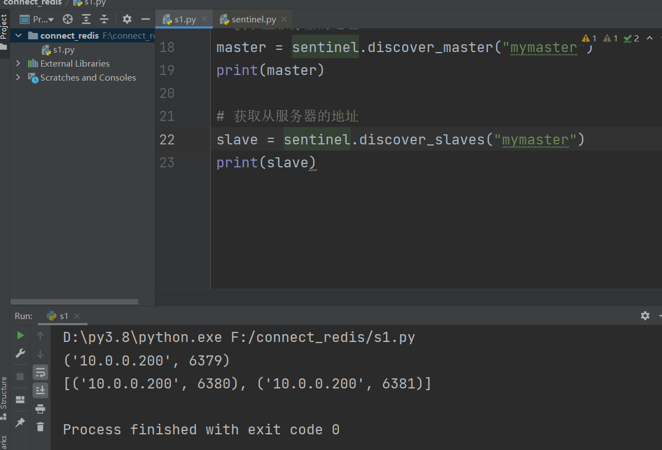The height and width of the screenshot is (450, 662).
Task: Open Run panel settings gear
Action: click(x=645, y=316)
